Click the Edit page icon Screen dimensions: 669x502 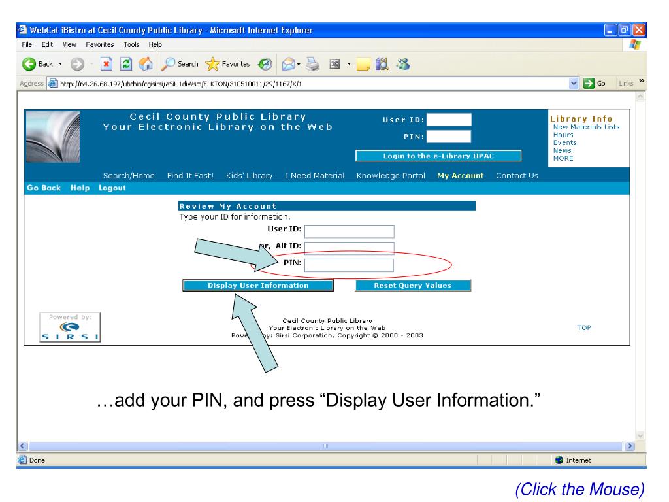[334, 64]
